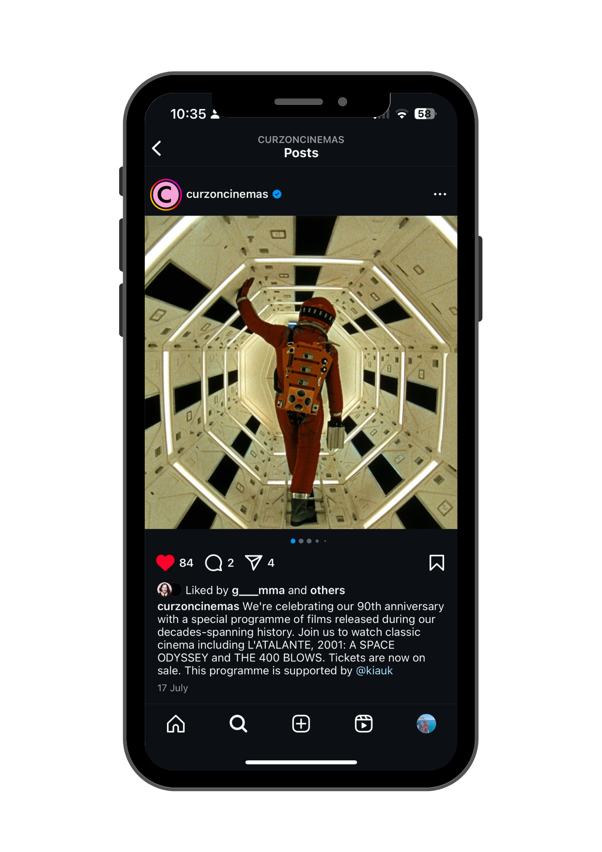Open the 84 likes count
This screenshot has height=852, width=602.
tap(186, 563)
